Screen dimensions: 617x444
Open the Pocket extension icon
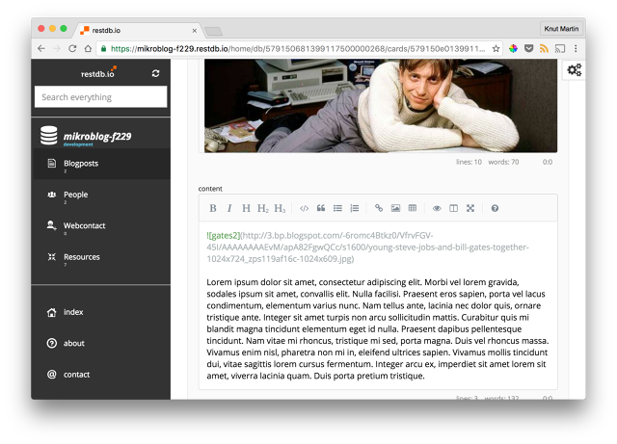pyautogui.click(x=529, y=48)
